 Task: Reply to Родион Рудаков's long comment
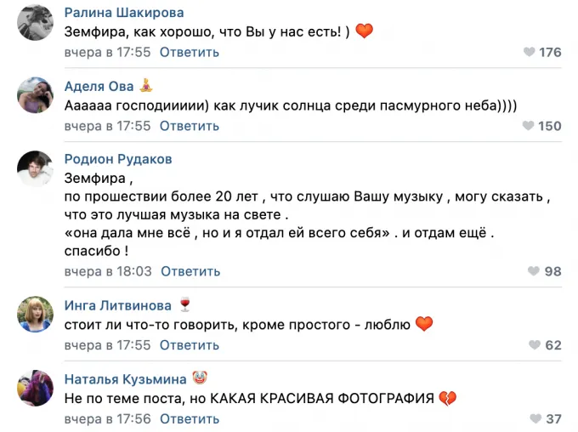(190, 272)
